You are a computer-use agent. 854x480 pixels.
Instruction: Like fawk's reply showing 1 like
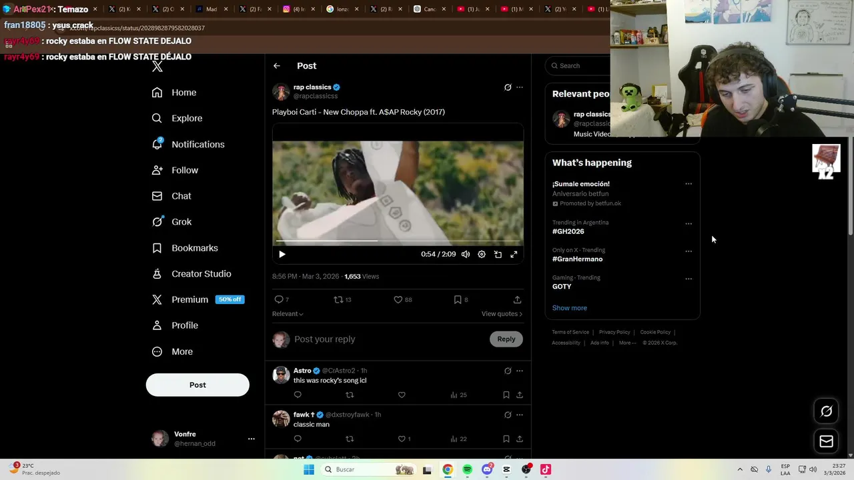(404, 439)
